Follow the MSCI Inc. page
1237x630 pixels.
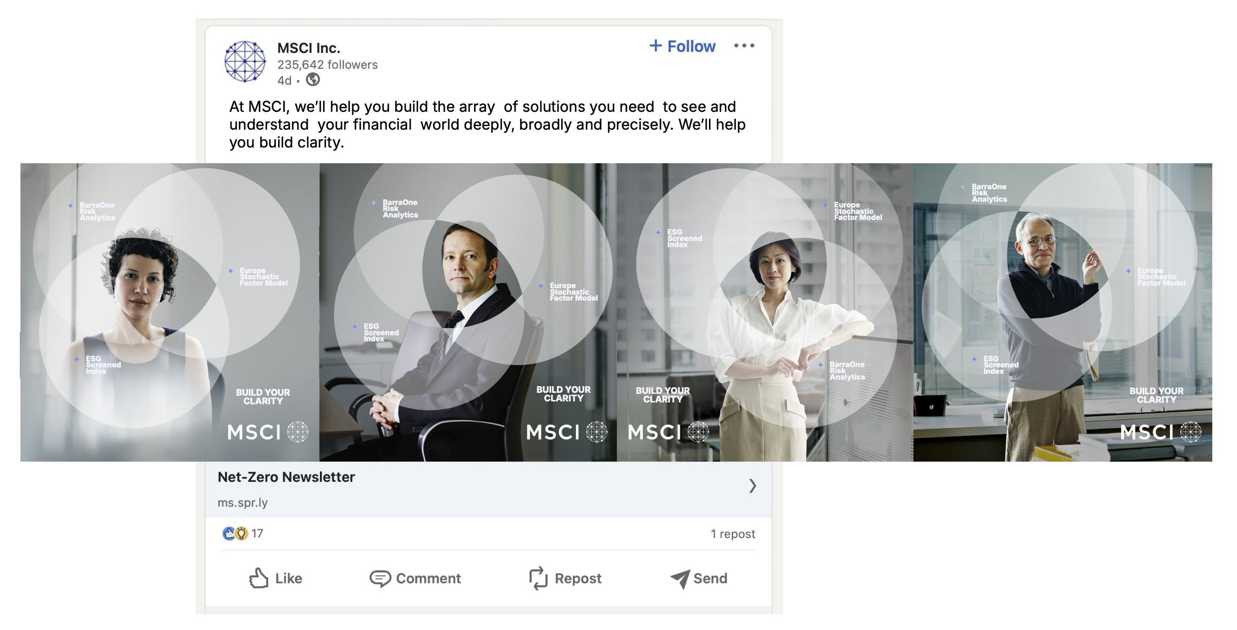(x=682, y=46)
